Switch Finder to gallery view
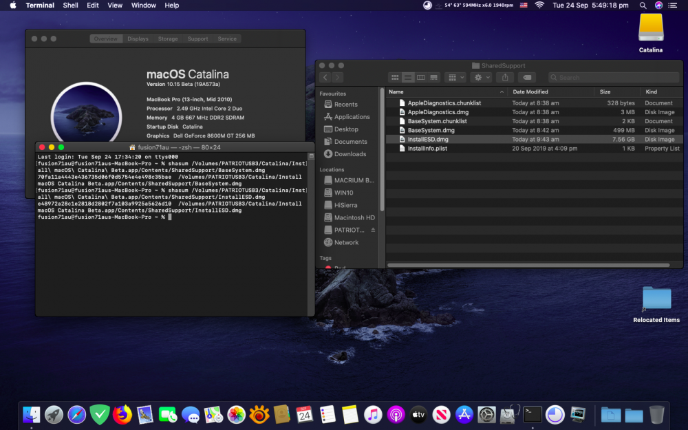Screen dimensions: 688x430 [433, 78]
